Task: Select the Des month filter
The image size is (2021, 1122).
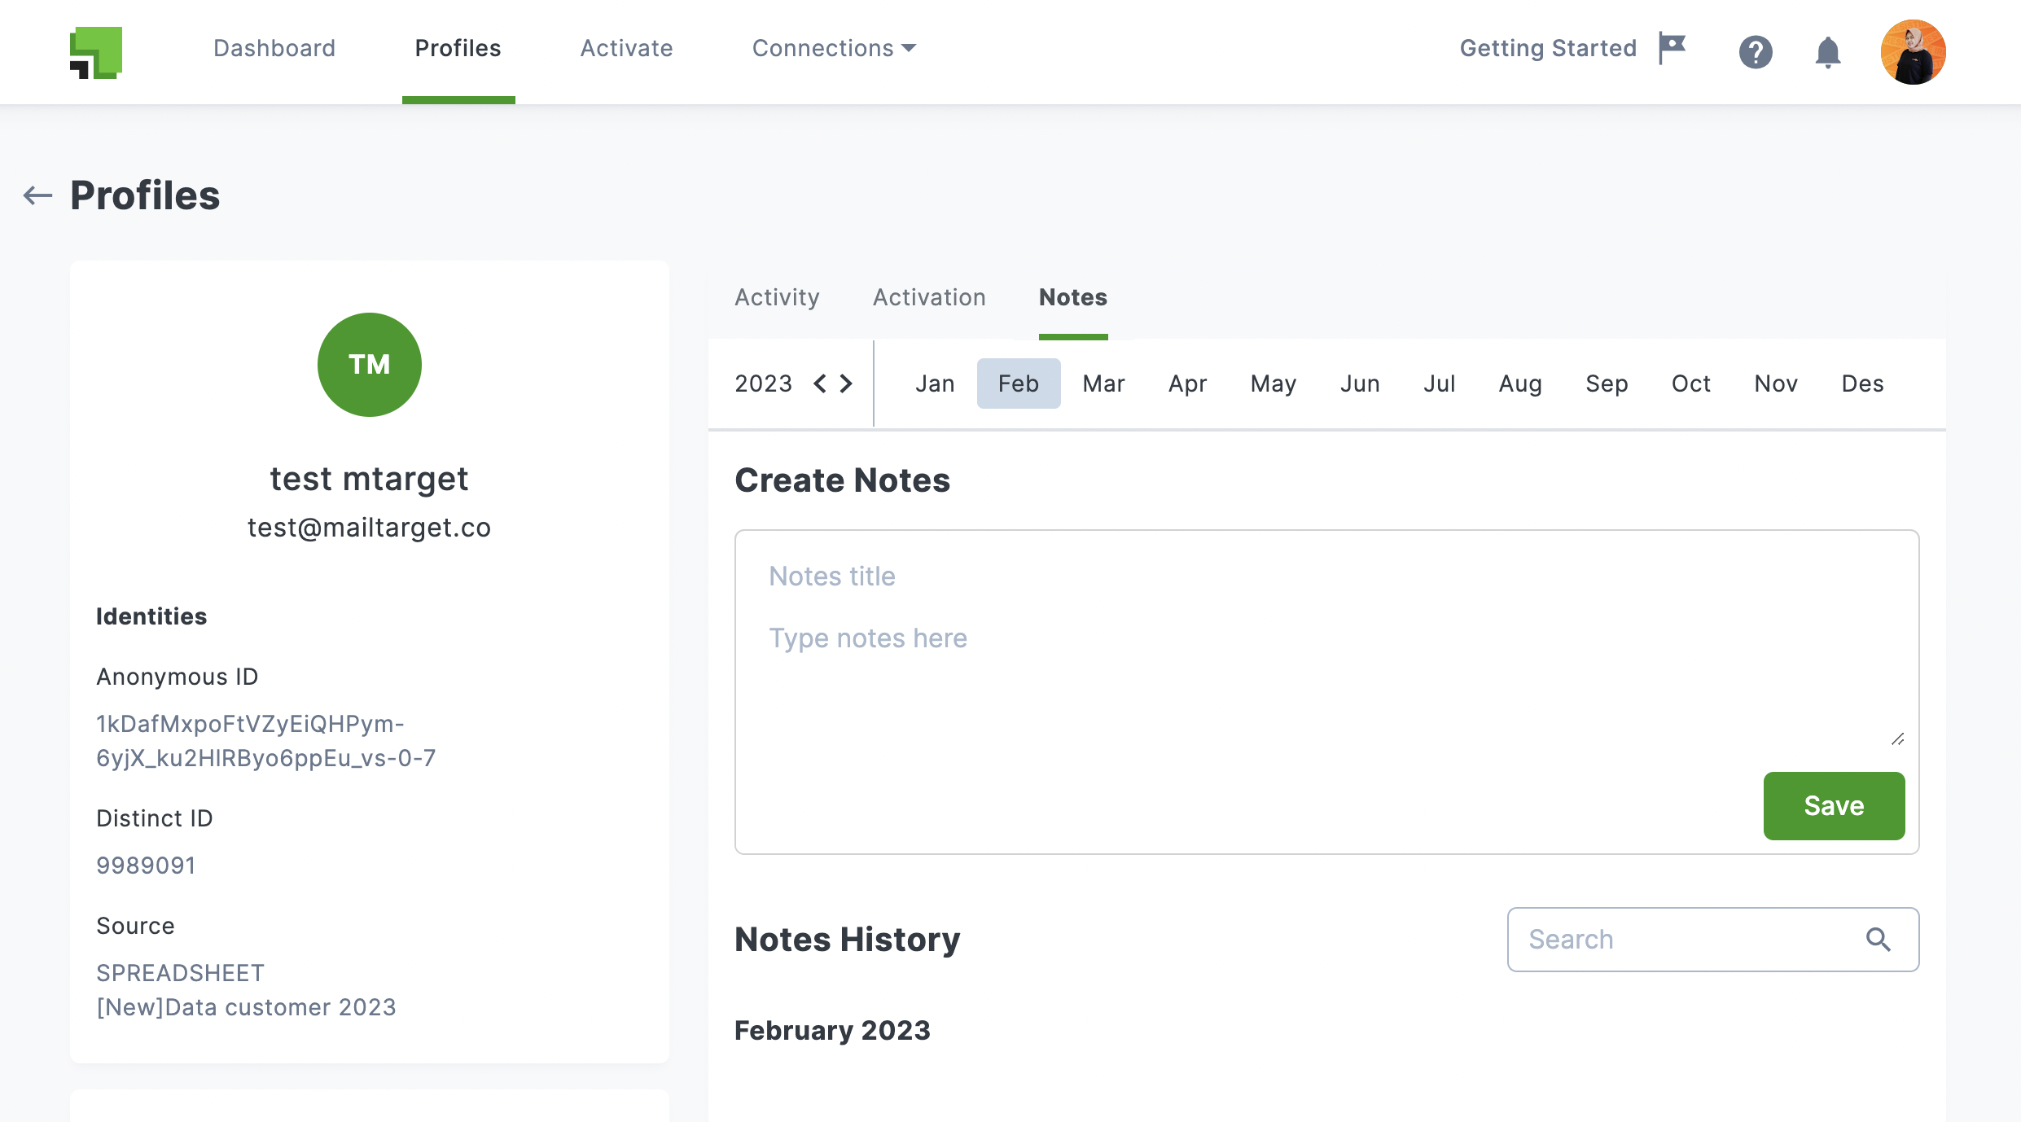Action: [1862, 383]
